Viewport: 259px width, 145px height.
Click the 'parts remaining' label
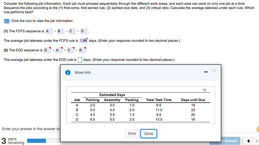pyautogui.click(x=16, y=141)
